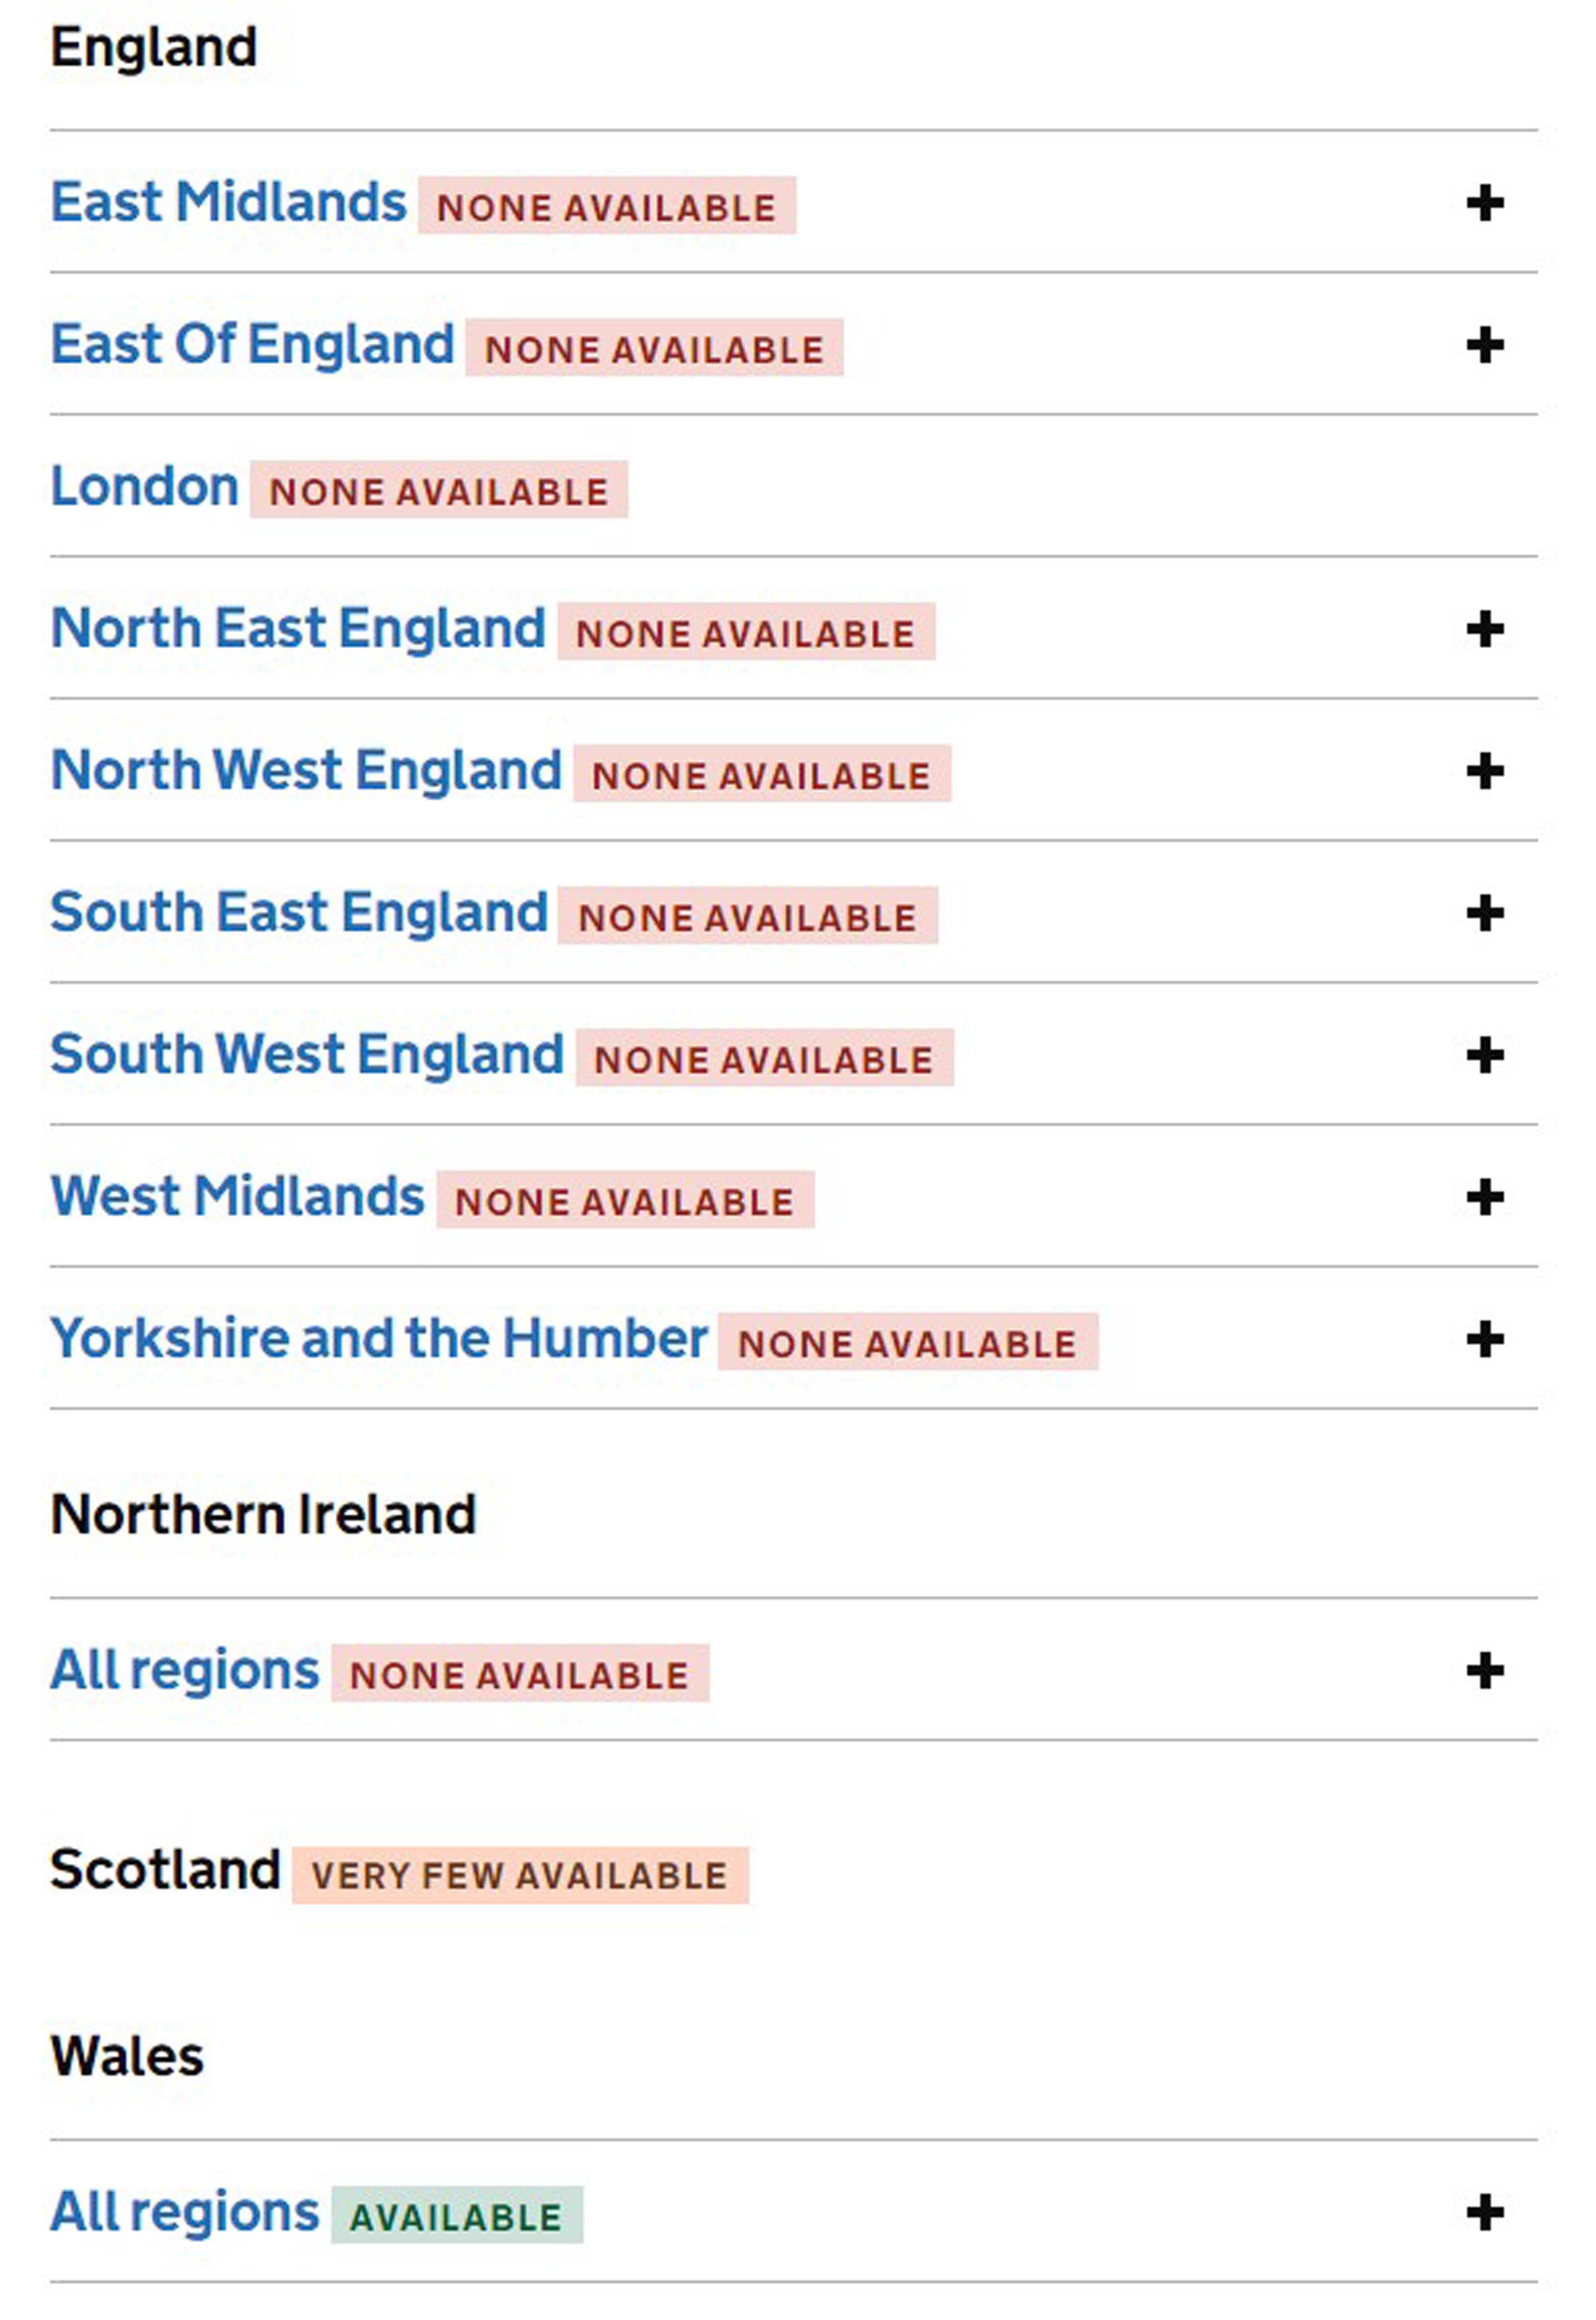Click the Very Few Available tag for Scotland

coord(520,1876)
